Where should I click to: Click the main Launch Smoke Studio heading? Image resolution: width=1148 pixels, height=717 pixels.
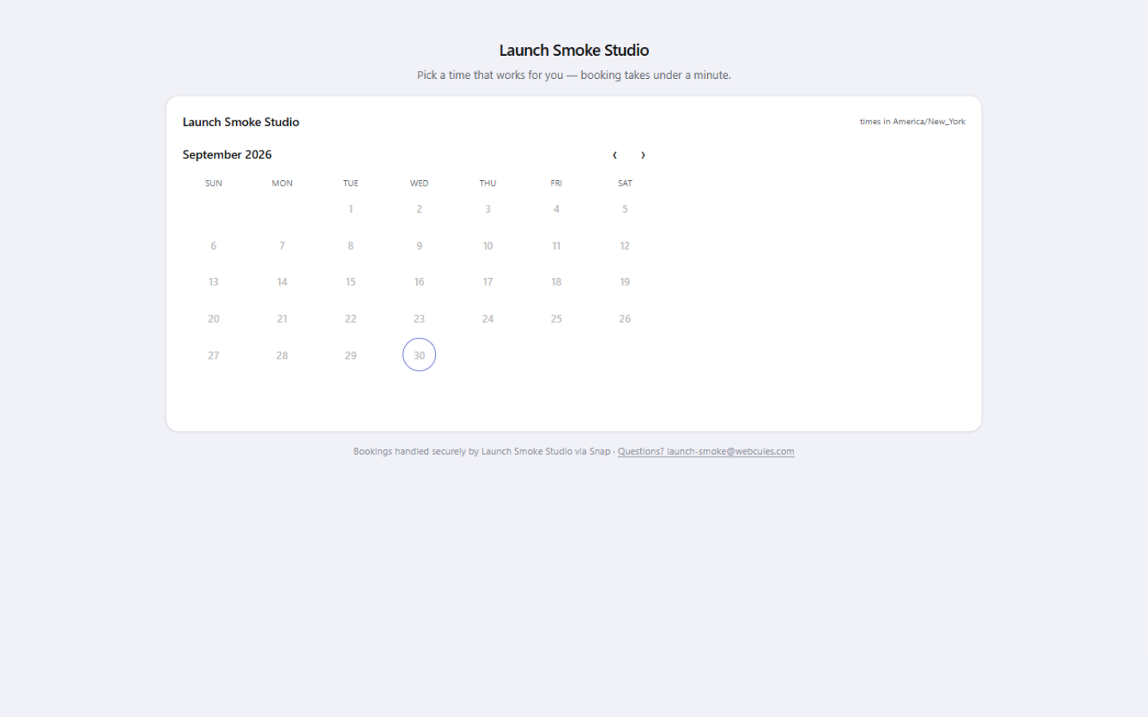tap(574, 50)
